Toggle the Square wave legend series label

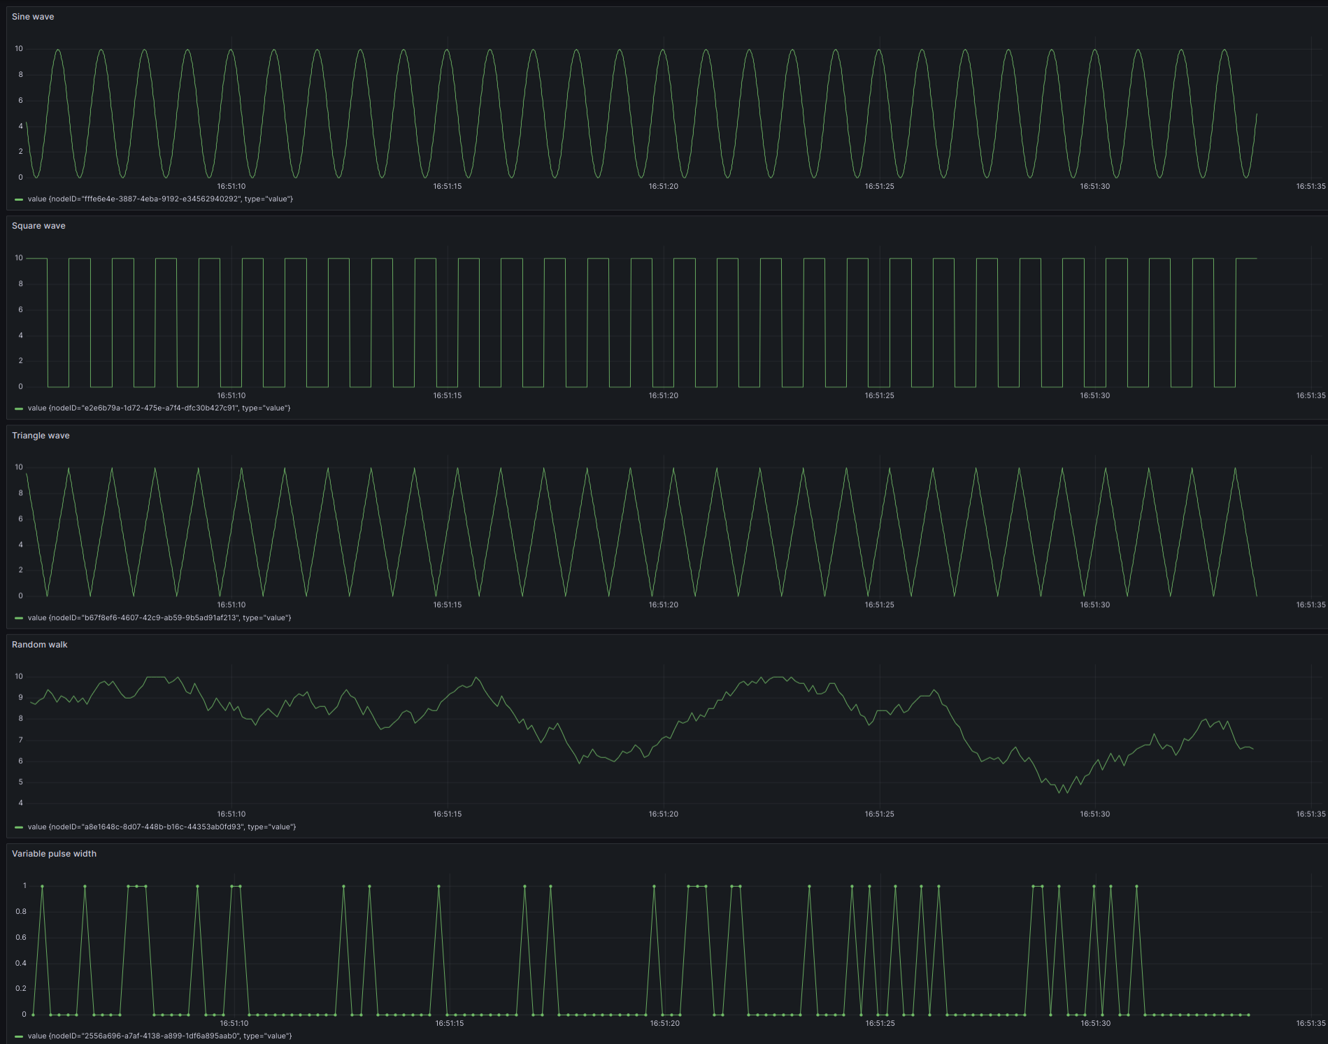click(159, 408)
